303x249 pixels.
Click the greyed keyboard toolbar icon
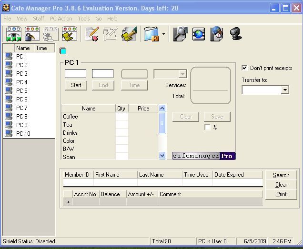point(50,34)
